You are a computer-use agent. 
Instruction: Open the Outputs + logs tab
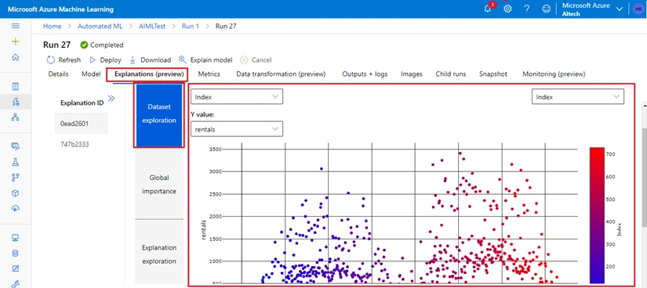(x=365, y=74)
